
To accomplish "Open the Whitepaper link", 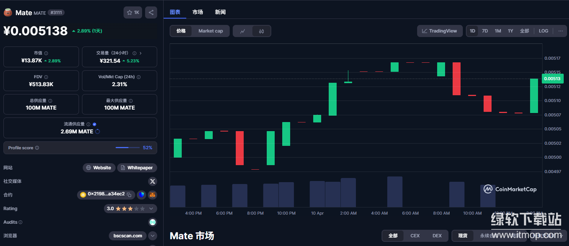I will pos(137,168).
